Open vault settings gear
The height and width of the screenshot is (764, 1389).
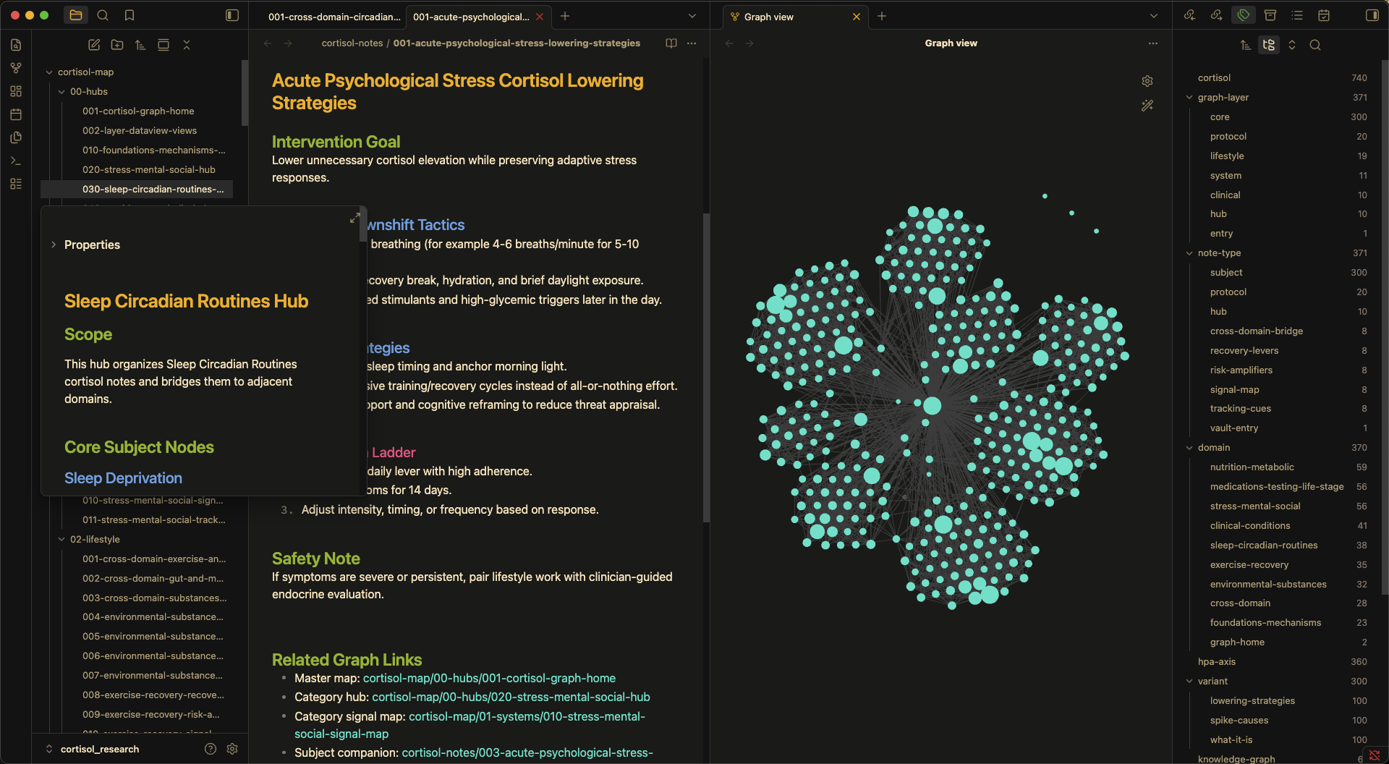(232, 749)
